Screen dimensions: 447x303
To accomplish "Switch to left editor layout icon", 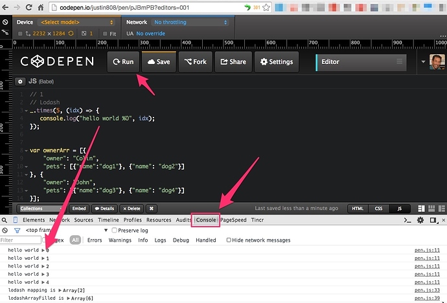I will point(421,209).
